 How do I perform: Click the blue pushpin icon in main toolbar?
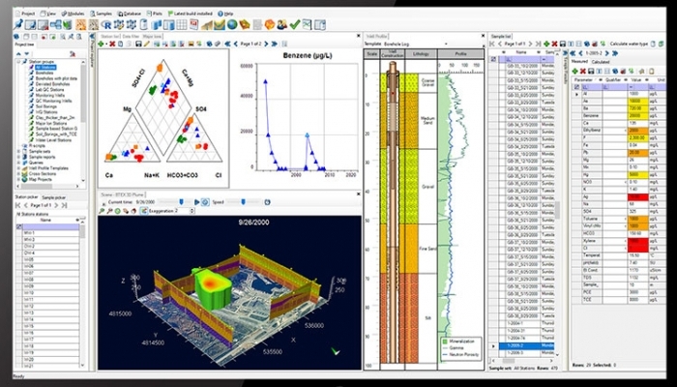tap(18, 24)
